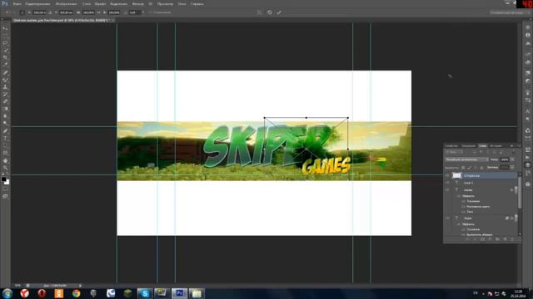Open the Фильтр menu
Viewport: 533px width, 299px height.
click(x=137, y=3)
